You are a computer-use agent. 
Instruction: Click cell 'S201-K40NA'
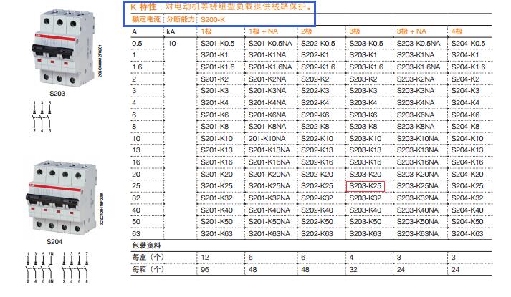[x=269, y=210]
